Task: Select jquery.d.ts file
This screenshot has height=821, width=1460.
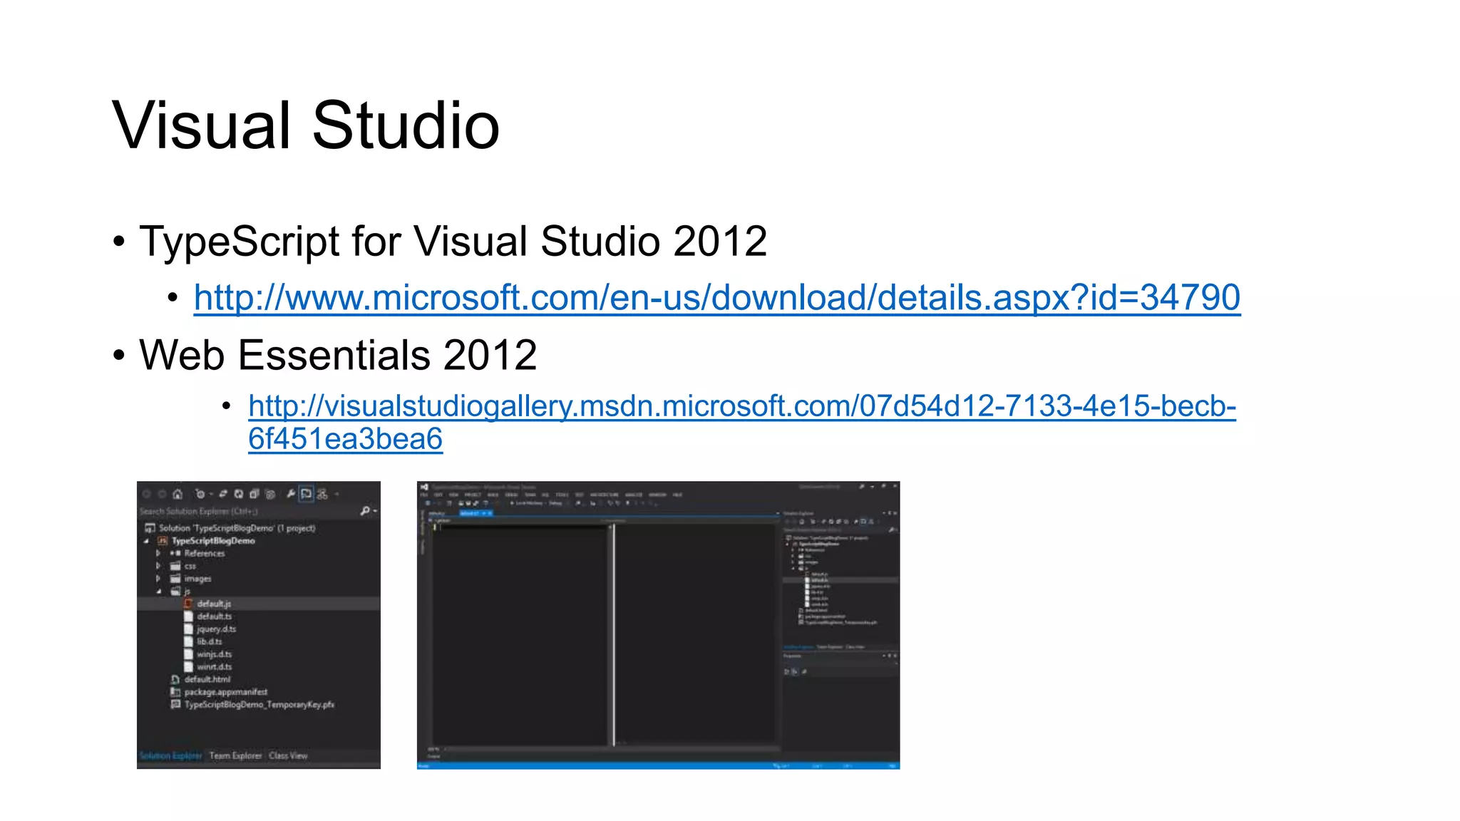Action: point(216,629)
